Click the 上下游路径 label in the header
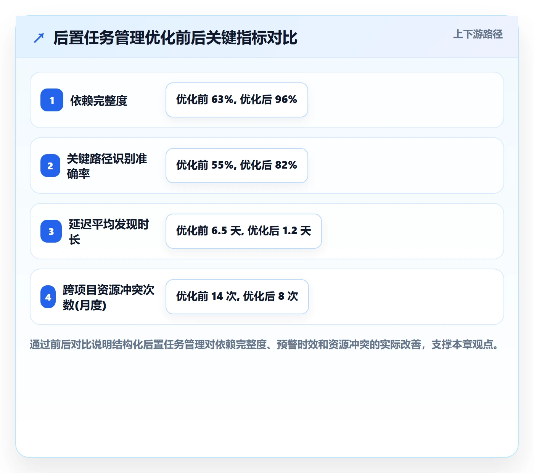This screenshot has height=473, width=534. 478,34
